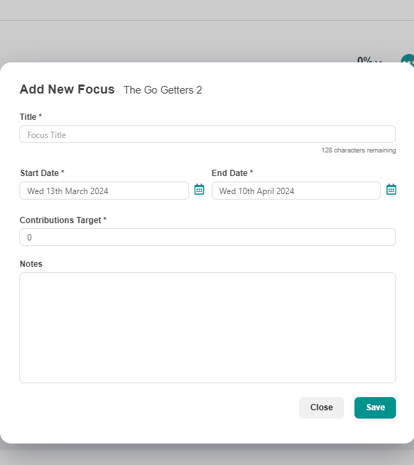Close the Add New Focus dialog
The width and height of the screenshot is (414, 465).
pyautogui.click(x=321, y=407)
